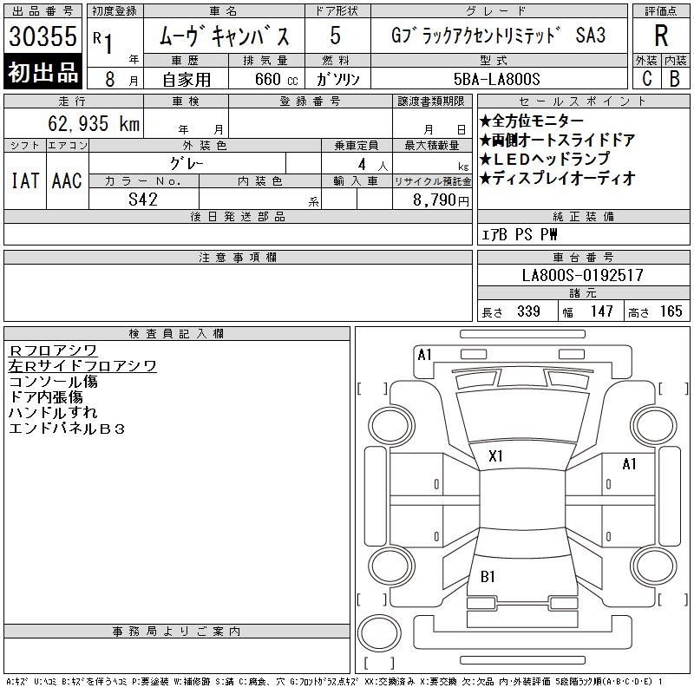Click the 初出品 black badge

[x=43, y=72]
